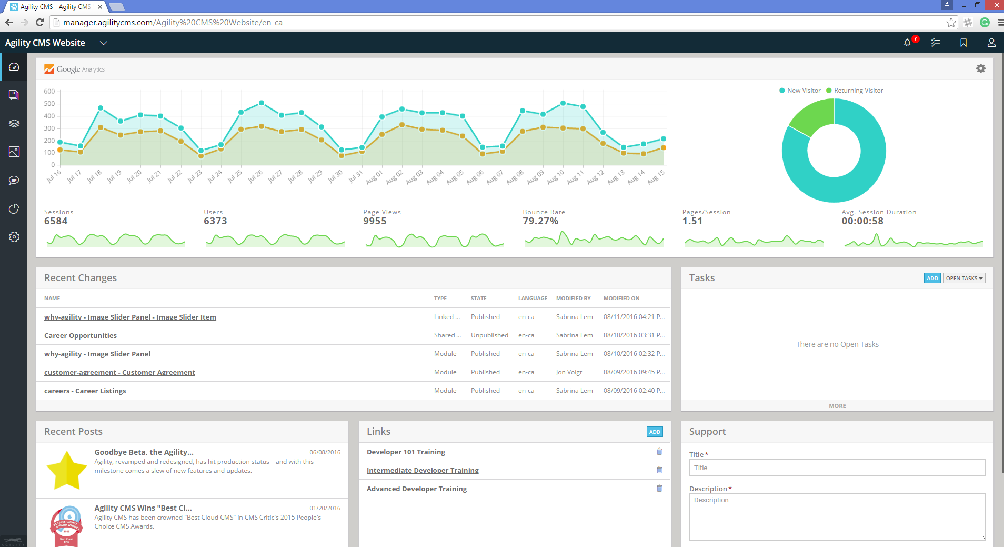
Task: Click into the Support Description textarea
Action: pyautogui.click(x=837, y=517)
